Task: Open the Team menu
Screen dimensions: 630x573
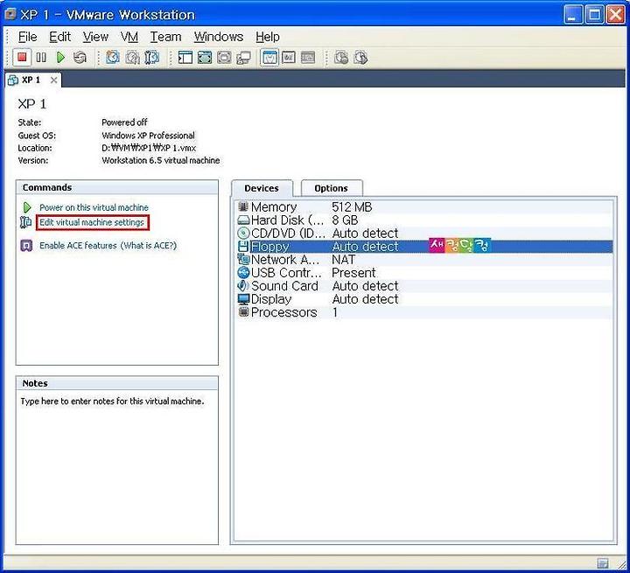Action: point(165,37)
